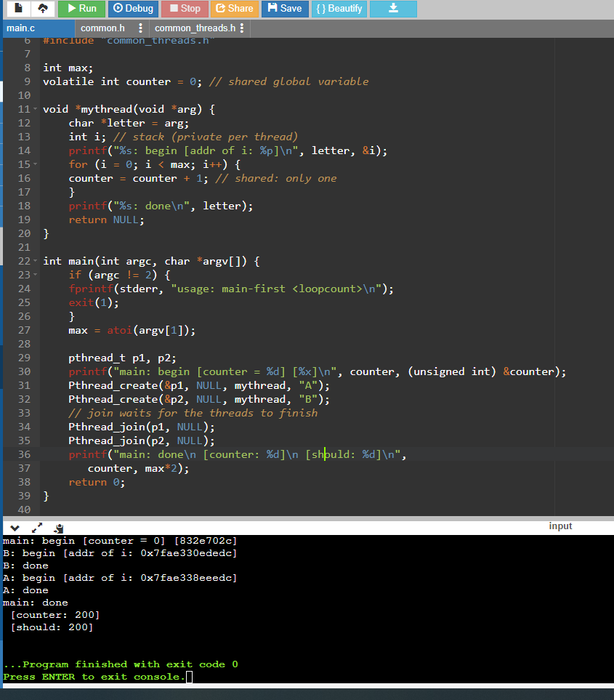Run the program
614x700 pixels.
tap(81, 9)
